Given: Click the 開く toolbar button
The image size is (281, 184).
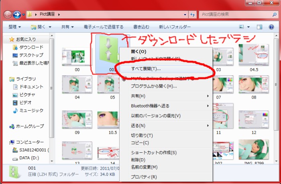Looking at the screenshot, I should pyautogui.click(x=39, y=27).
